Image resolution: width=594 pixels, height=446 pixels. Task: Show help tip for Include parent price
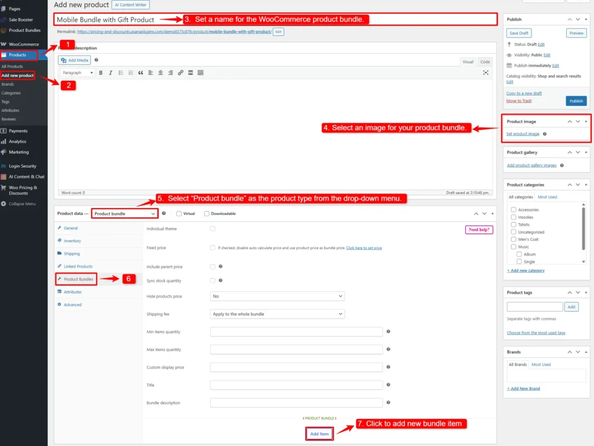coord(220,266)
